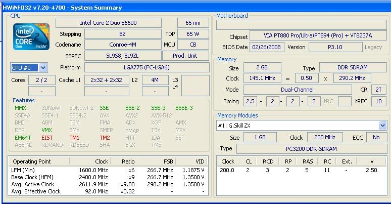Click the SSE-3 feature flag
Screen dimensions: 391x204
(158, 108)
